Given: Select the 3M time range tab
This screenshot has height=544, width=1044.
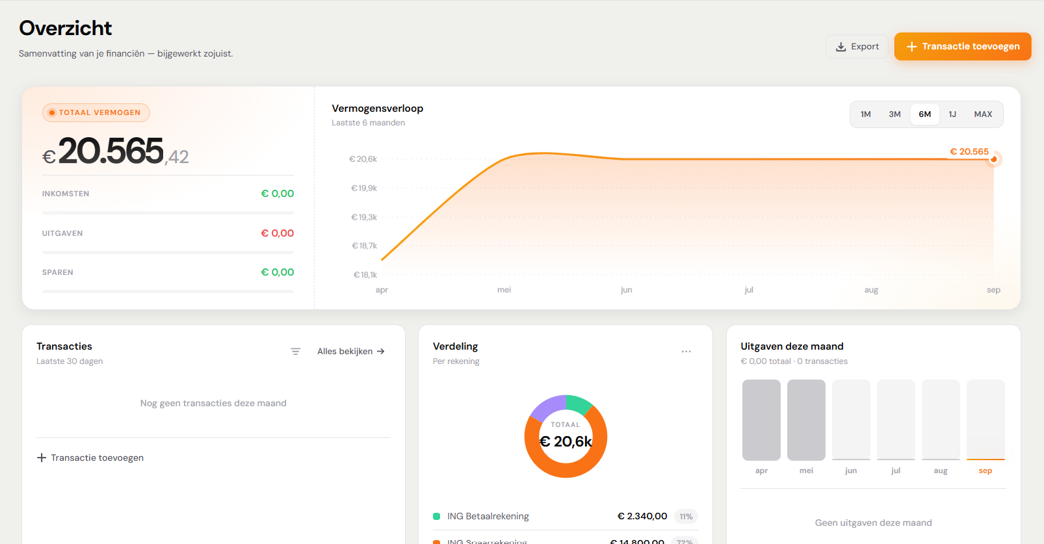Looking at the screenshot, I should point(895,114).
